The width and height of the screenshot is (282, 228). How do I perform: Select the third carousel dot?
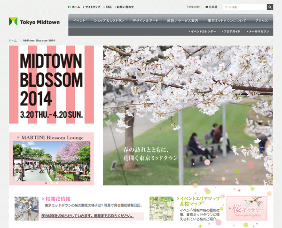click(x=57, y=183)
